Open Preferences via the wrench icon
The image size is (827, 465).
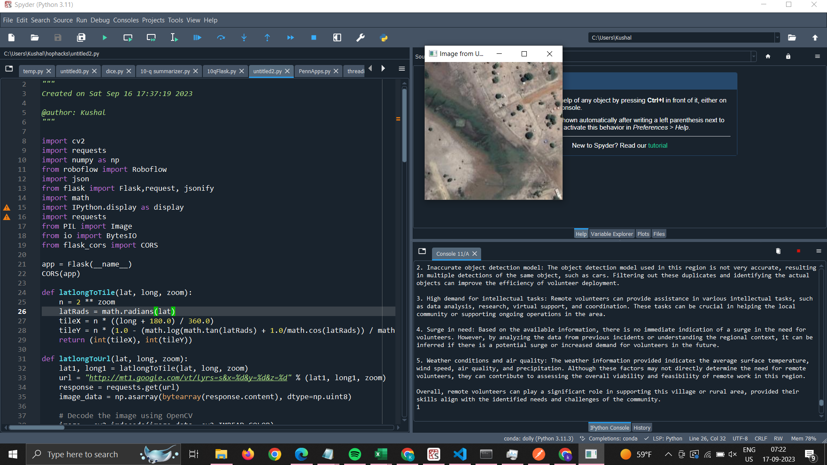tap(361, 38)
